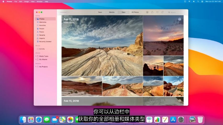The height and width of the screenshot is (125, 223).
Task: Open the View menu in menu bar
Action: click(x=33, y=2)
